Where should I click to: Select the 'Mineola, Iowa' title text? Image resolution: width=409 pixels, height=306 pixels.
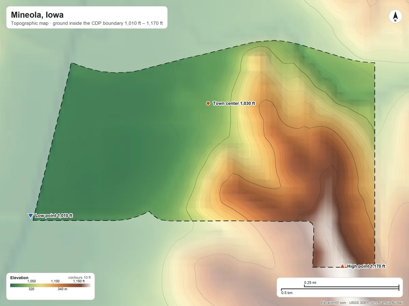[37, 15]
